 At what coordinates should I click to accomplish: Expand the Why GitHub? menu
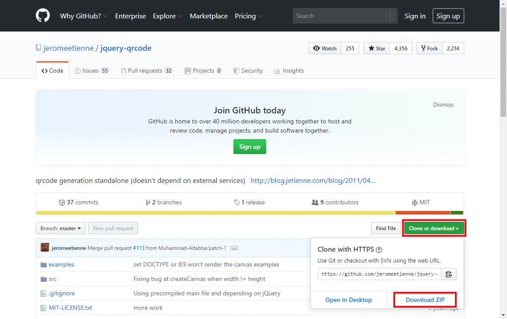point(84,16)
